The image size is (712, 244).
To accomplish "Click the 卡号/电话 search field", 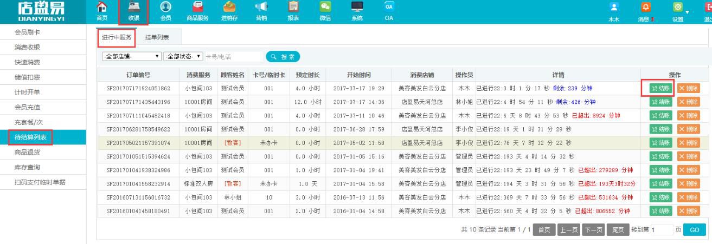I will [x=234, y=56].
